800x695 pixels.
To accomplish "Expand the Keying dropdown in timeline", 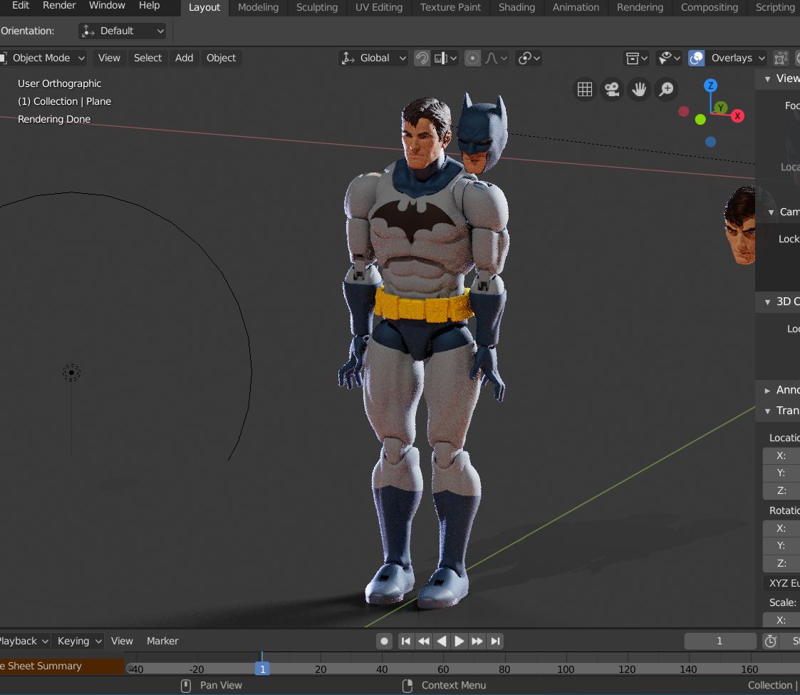I will coord(79,641).
